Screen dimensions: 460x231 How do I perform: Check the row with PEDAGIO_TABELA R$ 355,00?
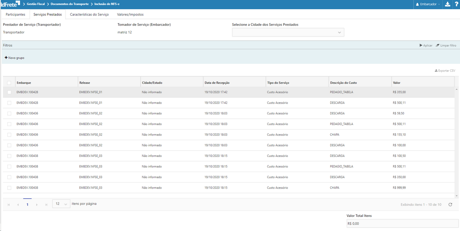9,92
